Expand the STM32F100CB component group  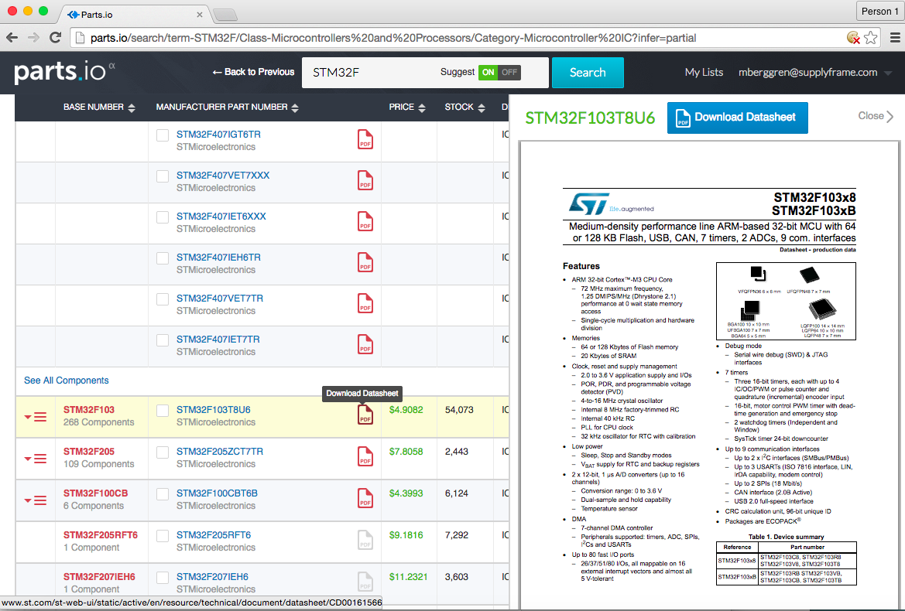point(35,500)
